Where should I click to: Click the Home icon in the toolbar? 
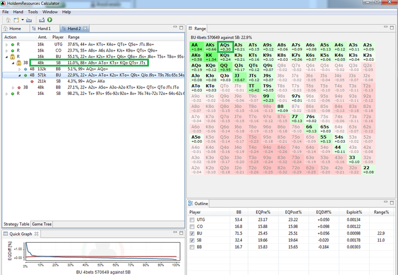[x=8, y=20]
